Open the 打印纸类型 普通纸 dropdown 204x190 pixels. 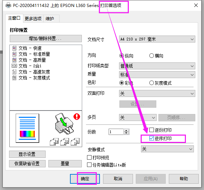click(157, 66)
